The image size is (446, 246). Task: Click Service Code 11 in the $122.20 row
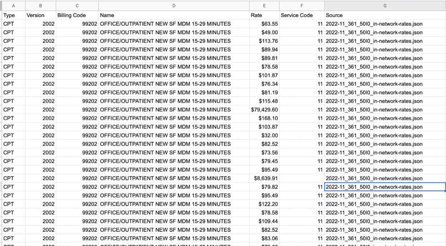point(302,204)
